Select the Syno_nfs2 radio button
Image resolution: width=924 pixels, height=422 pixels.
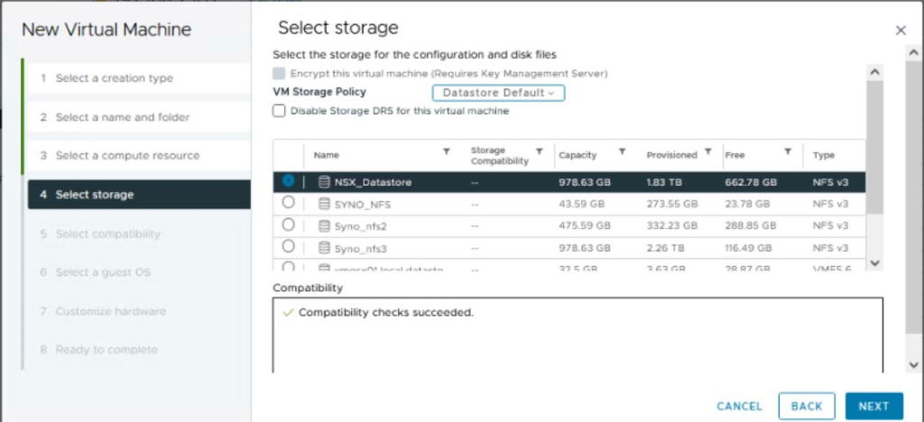point(288,225)
